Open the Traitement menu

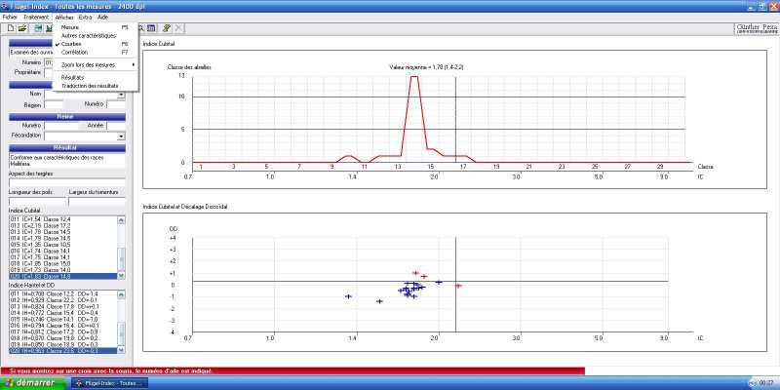(36, 18)
